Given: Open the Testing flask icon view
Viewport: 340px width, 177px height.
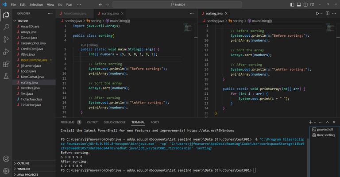Looking at the screenshot, I should pyautogui.click(x=6, y=77).
